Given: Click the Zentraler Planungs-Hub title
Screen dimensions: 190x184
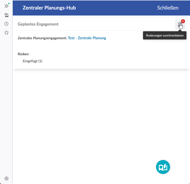Looking at the screenshot, I should click(x=49, y=8).
